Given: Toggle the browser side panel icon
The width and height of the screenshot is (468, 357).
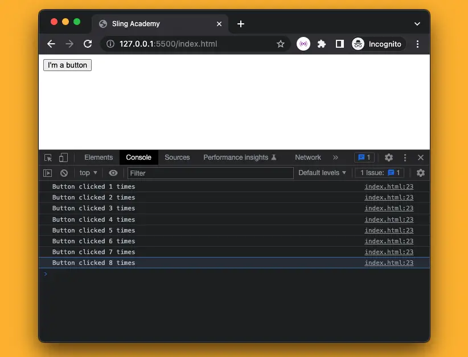Looking at the screenshot, I should point(340,44).
